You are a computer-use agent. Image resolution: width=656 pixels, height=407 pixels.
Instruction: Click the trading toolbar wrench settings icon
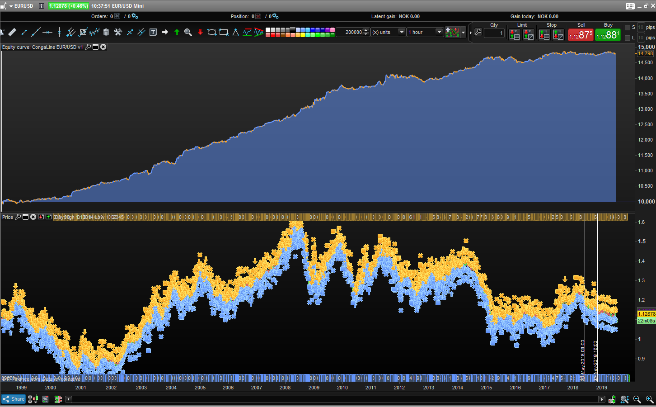(x=478, y=32)
